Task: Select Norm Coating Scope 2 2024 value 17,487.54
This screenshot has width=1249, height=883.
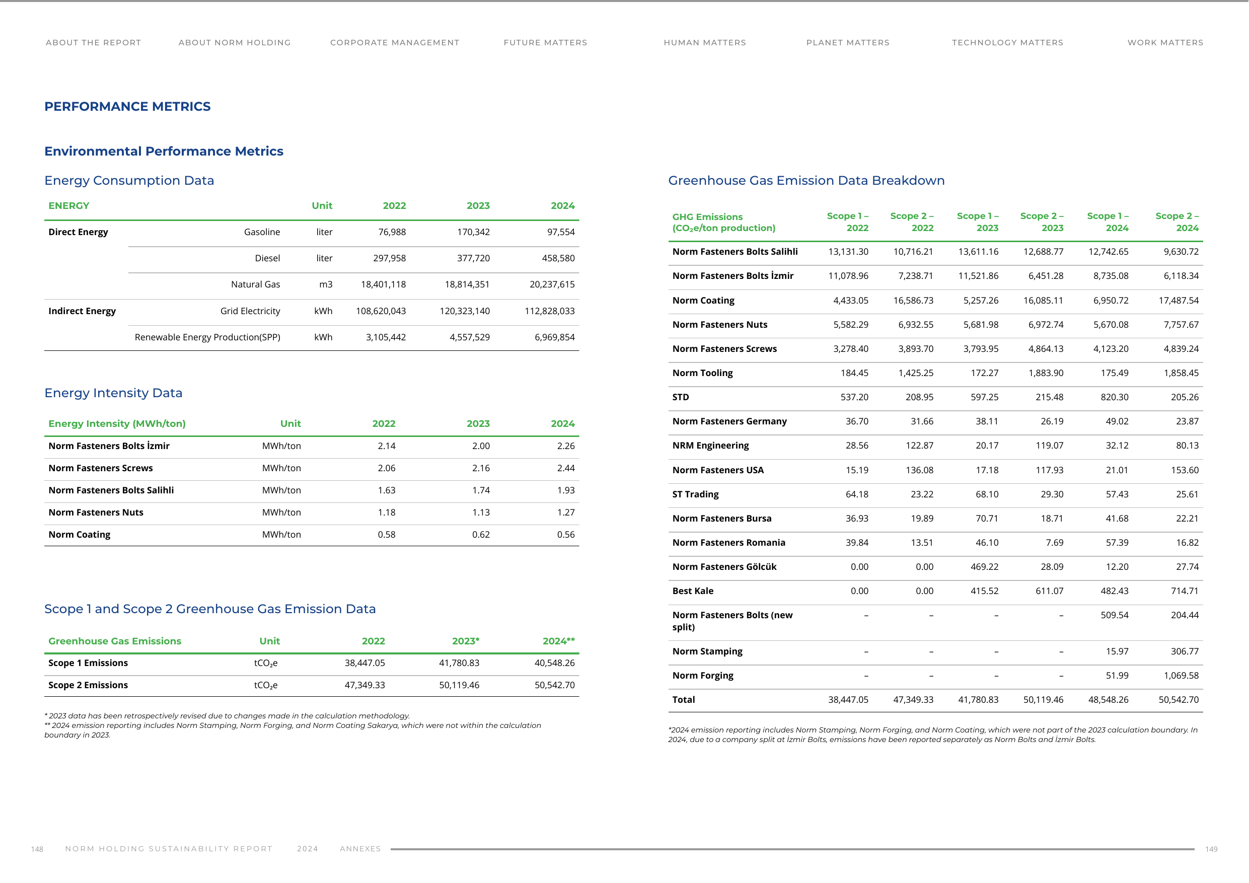Action: click(1179, 301)
